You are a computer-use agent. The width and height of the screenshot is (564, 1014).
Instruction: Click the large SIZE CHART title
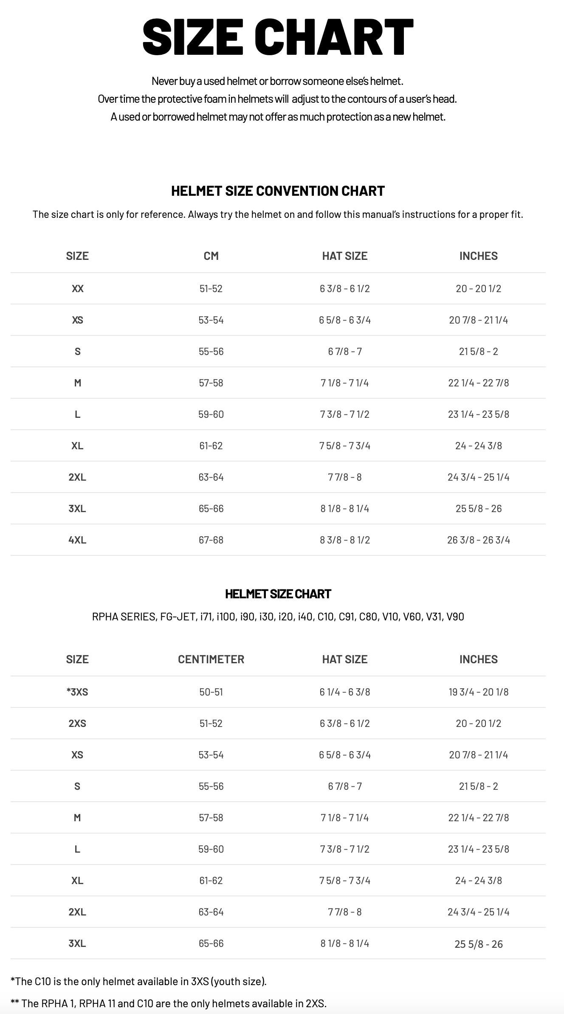[278, 37]
